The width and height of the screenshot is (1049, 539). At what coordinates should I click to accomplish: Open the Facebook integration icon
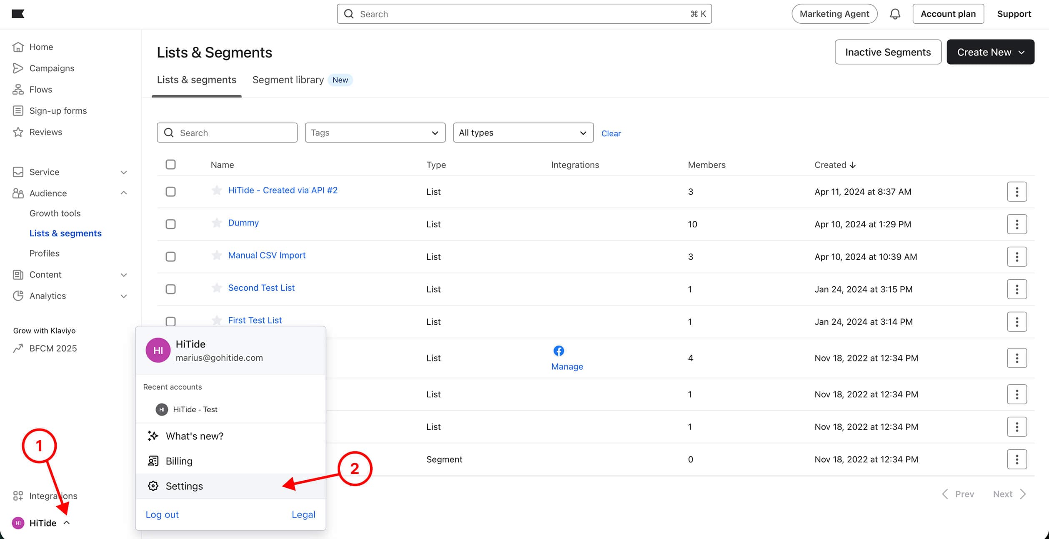[558, 351]
